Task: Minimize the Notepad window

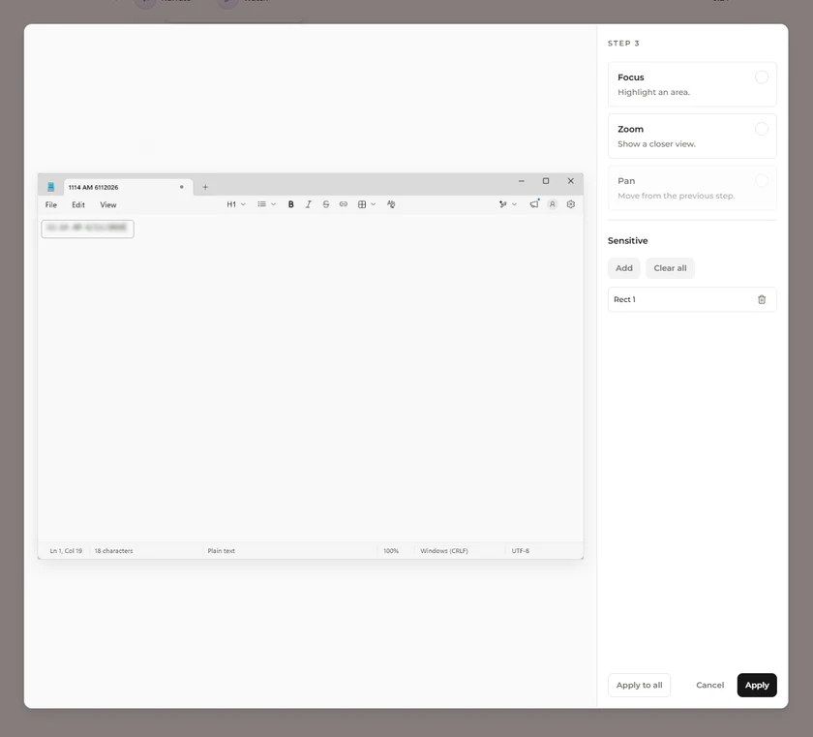Action: [521, 181]
